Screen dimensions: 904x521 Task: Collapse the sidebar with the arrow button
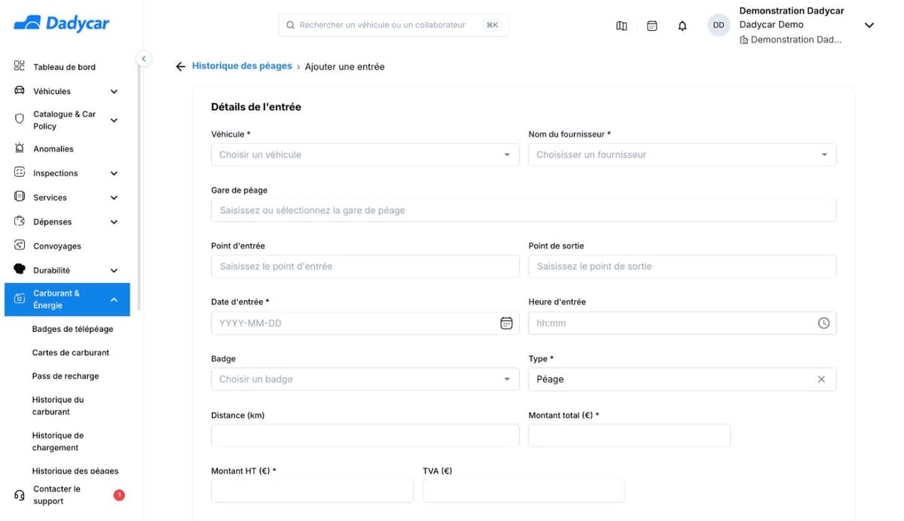click(x=143, y=59)
